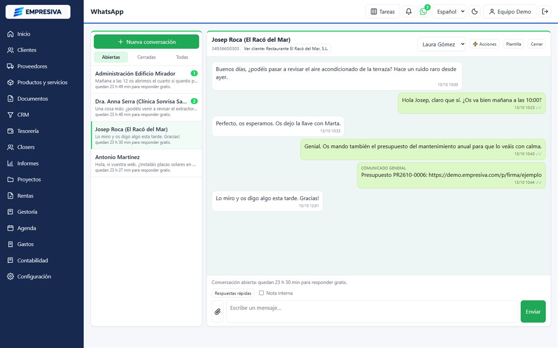Viewport: 558px width, 348px height.
Task: Open Agenda calendar icon in sidebar
Action: tap(10, 228)
